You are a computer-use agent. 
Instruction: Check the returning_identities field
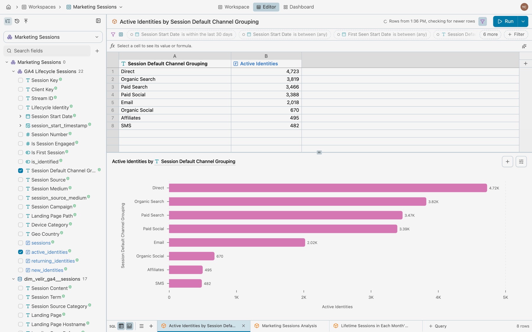click(x=20, y=261)
